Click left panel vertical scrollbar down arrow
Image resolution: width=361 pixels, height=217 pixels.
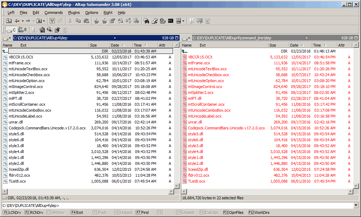click(177, 186)
